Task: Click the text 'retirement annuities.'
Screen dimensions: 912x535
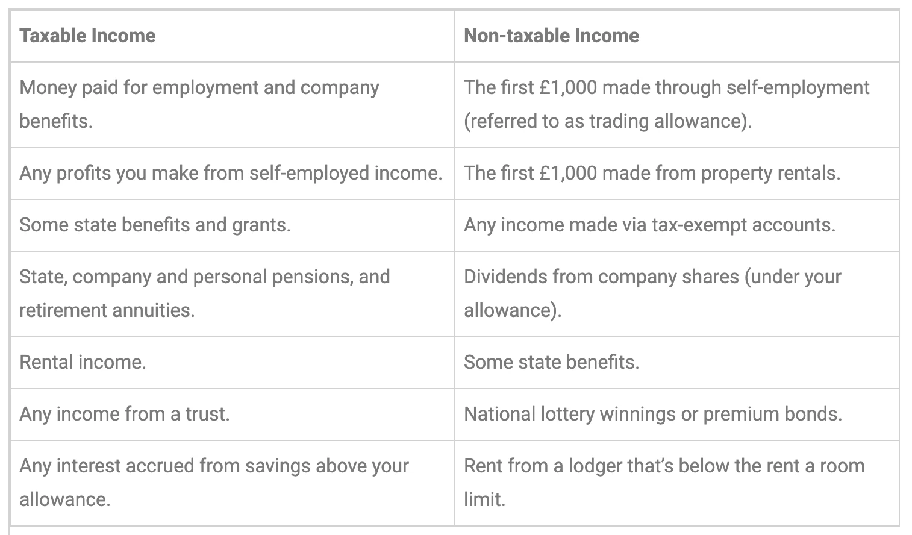Action: (x=107, y=311)
